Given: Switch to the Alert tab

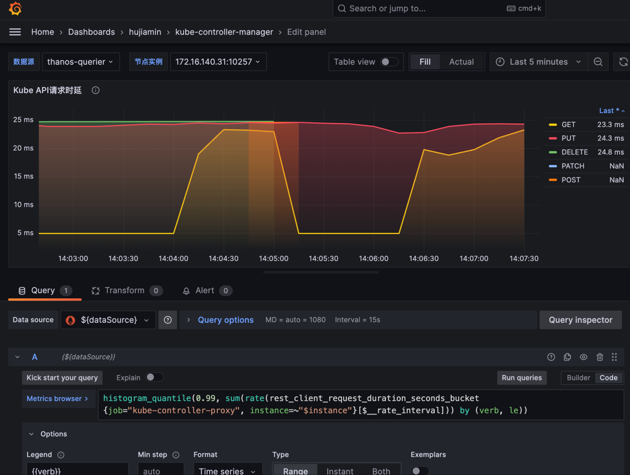Looking at the screenshot, I should point(205,290).
